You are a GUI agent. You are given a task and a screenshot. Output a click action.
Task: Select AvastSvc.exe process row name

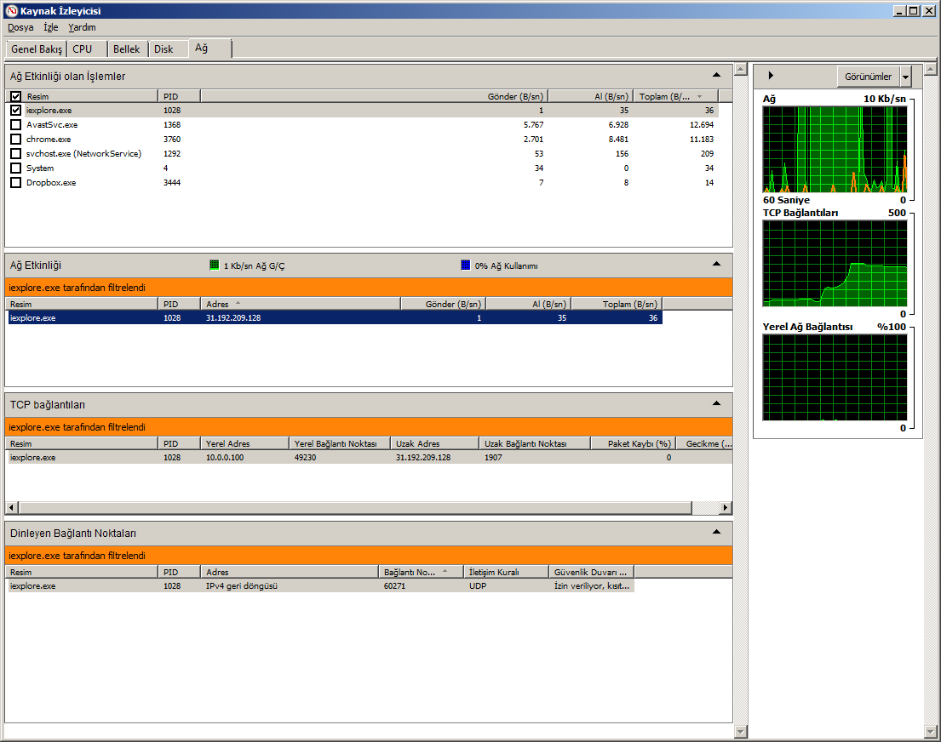tap(52, 125)
